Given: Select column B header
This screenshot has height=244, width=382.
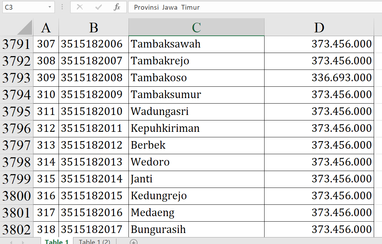Looking at the screenshot, I should click(94, 28).
